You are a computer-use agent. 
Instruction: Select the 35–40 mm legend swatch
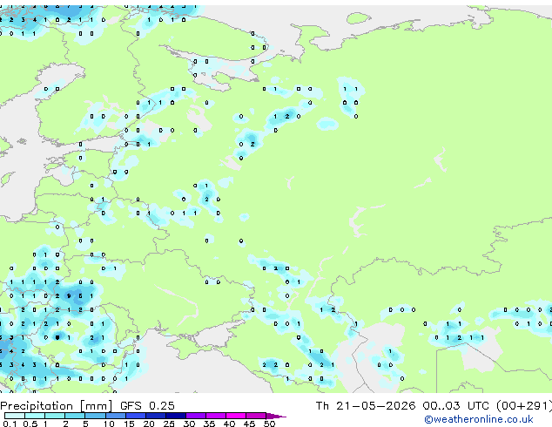point(216,416)
